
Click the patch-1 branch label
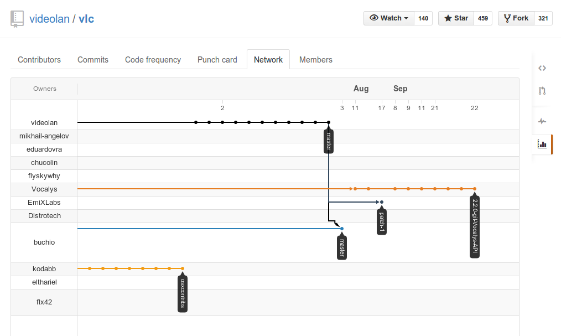point(382,221)
